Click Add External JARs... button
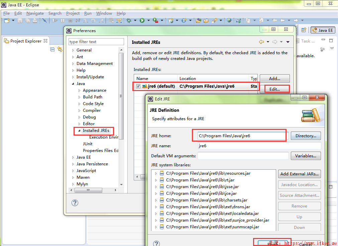 tap(300, 174)
